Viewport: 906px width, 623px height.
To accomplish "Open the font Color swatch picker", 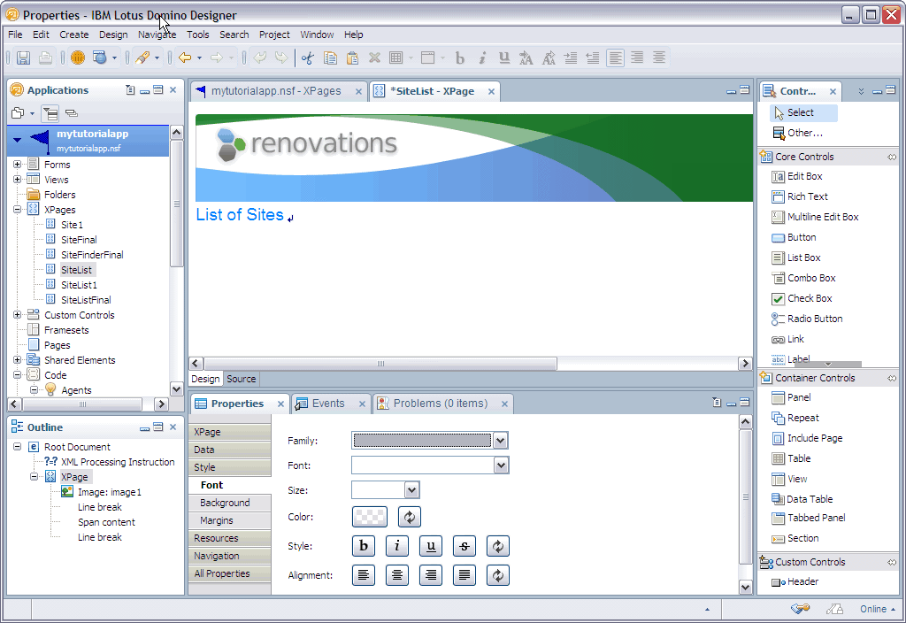I will tap(369, 517).
